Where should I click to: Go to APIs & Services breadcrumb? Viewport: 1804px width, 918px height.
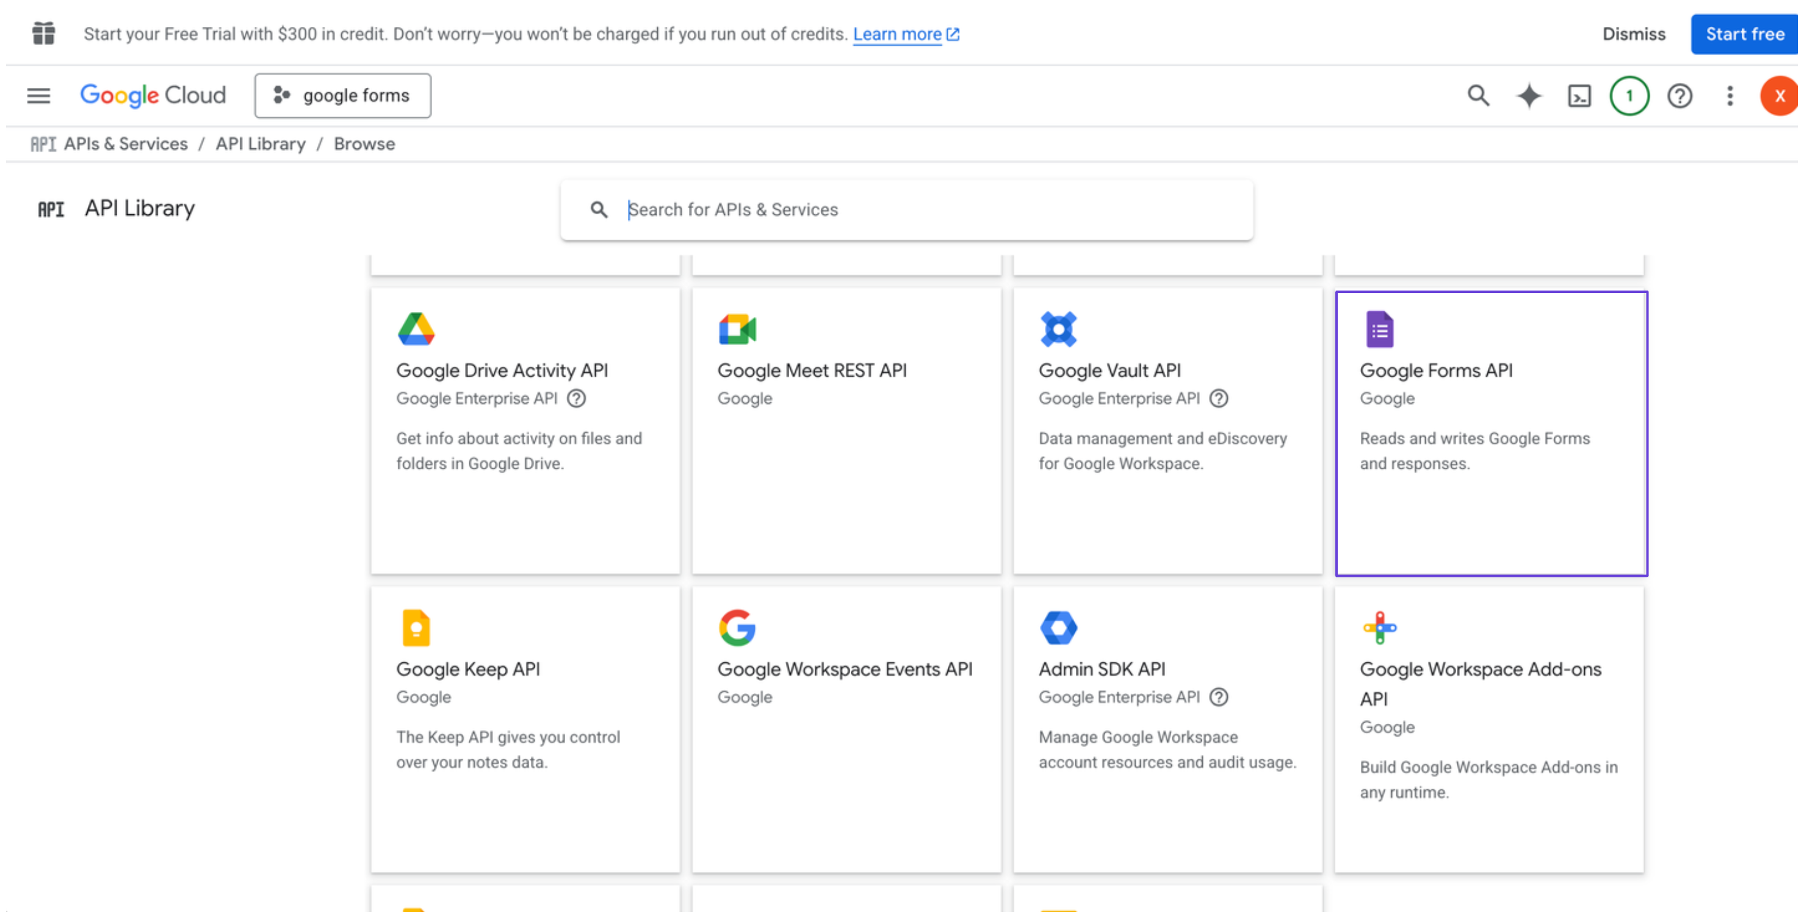125,143
